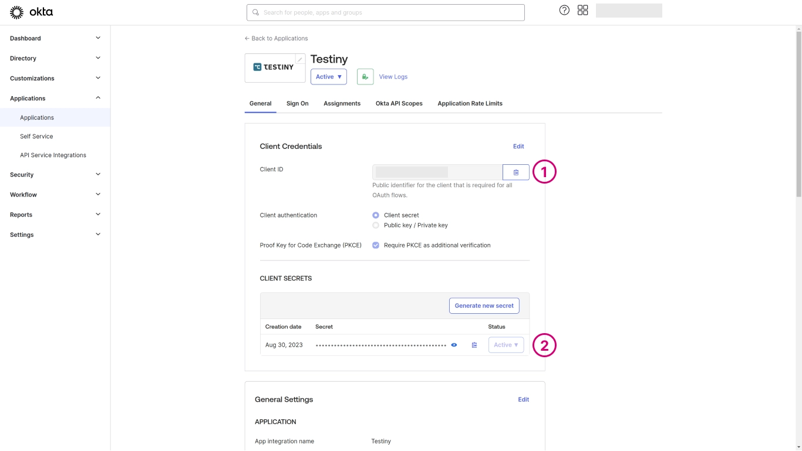Copy the client secret to clipboard

[x=474, y=345]
